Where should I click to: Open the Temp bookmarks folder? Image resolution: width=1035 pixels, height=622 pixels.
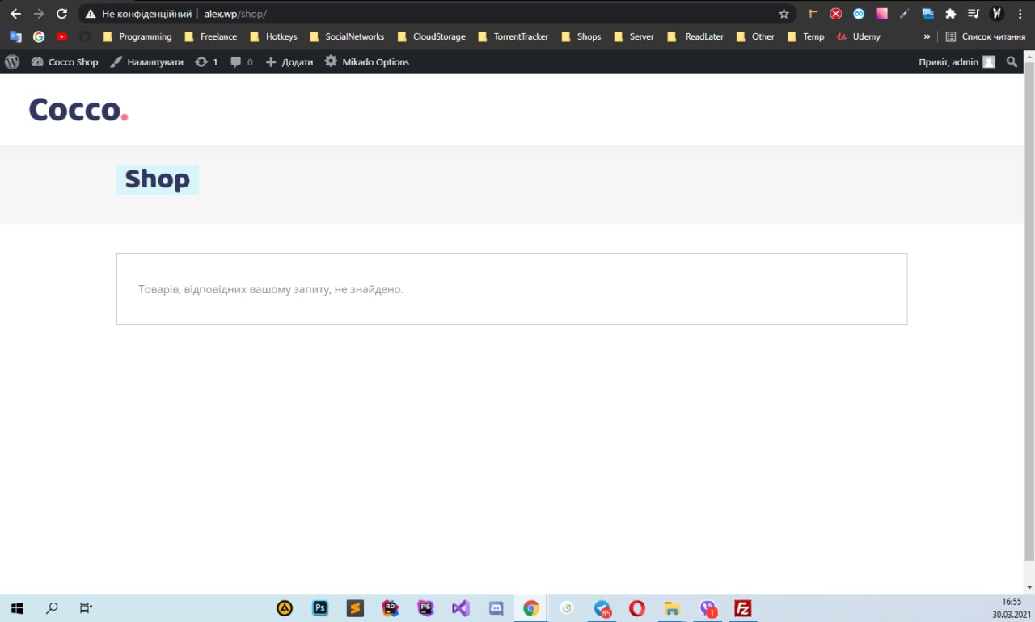805,36
